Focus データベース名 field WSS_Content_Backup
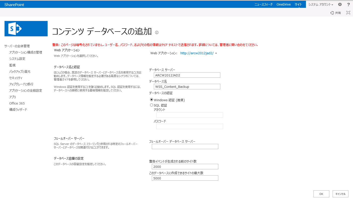 187,87
